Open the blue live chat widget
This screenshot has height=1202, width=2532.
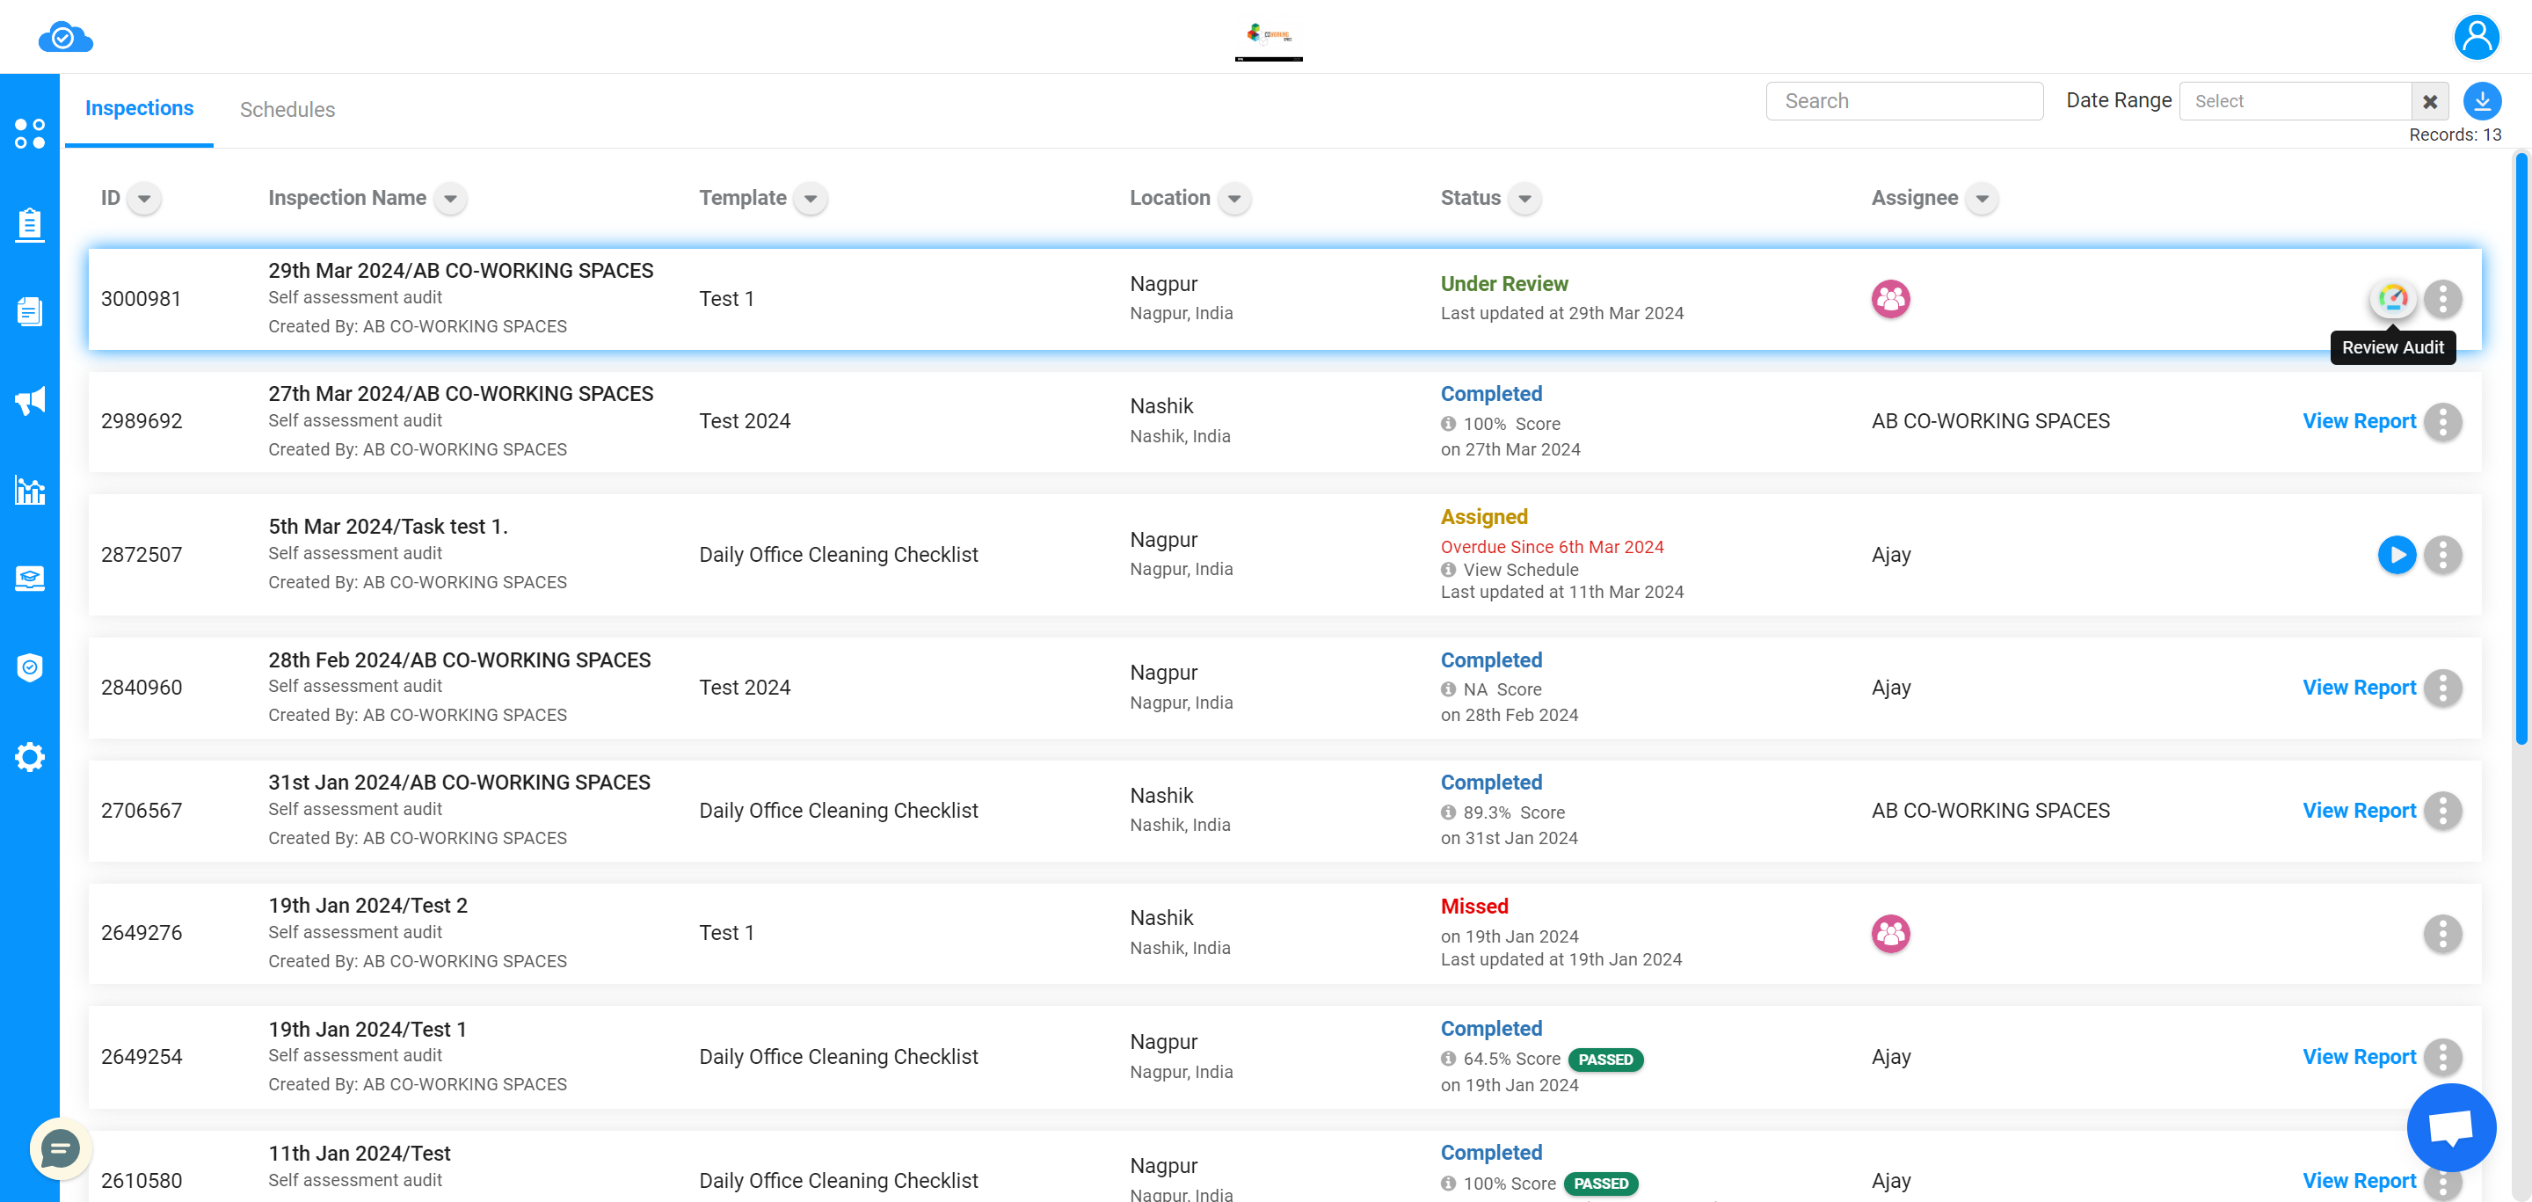point(2450,1127)
